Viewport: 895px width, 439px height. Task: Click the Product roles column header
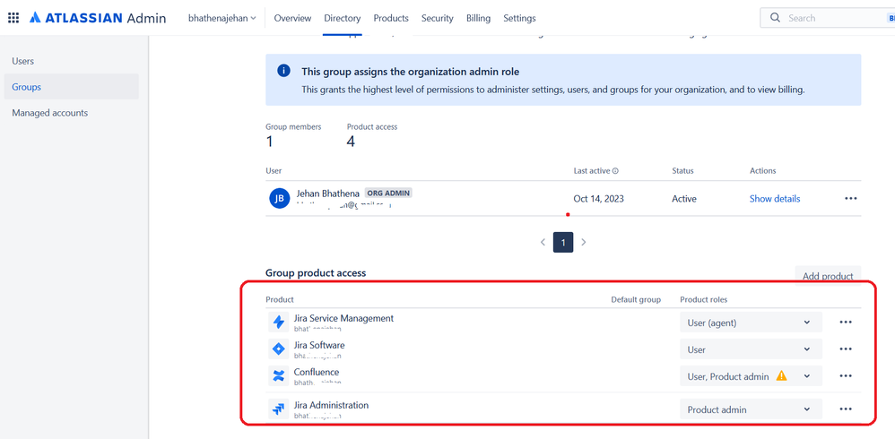coord(704,299)
